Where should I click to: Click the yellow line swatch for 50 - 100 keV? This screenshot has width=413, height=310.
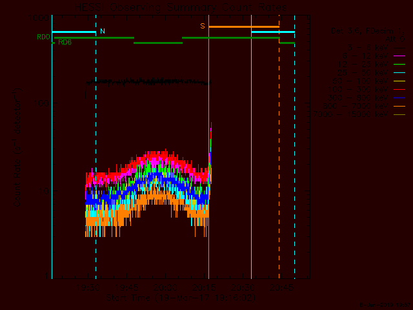[x=399, y=81]
